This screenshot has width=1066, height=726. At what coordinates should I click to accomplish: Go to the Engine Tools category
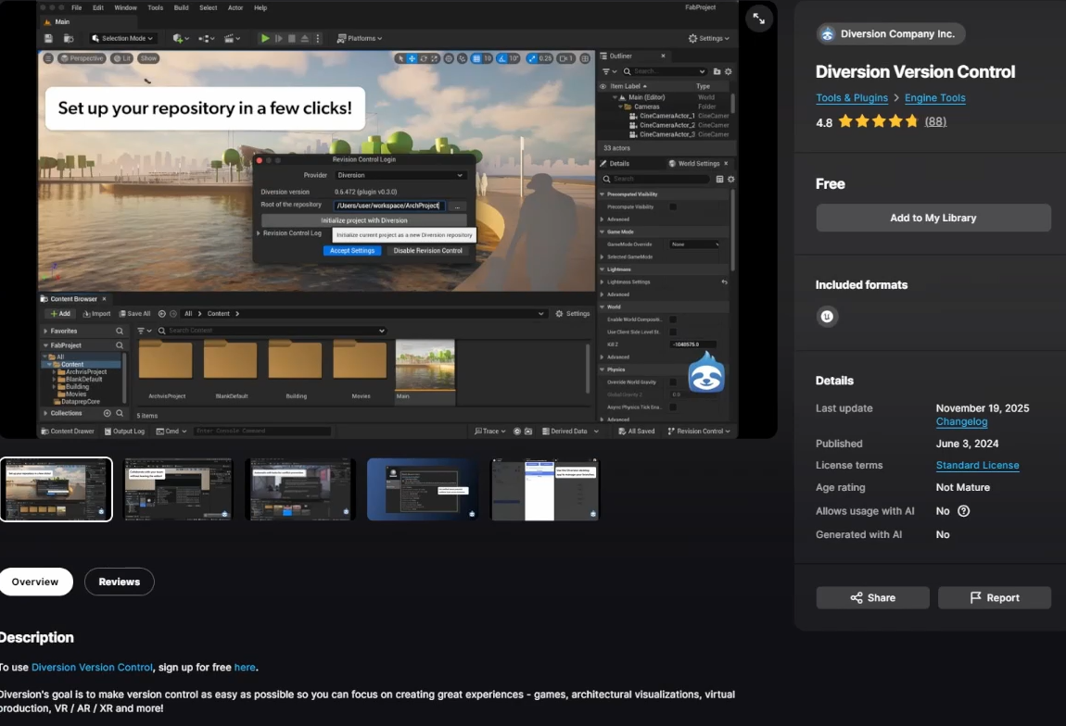(x=934, y=98)
